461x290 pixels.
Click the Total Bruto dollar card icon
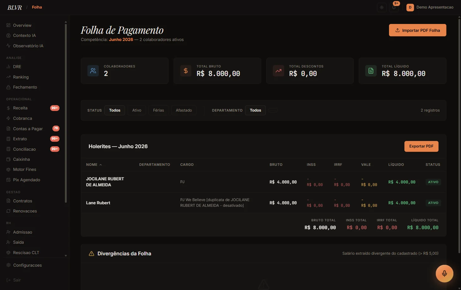click(x=186, y=71)
